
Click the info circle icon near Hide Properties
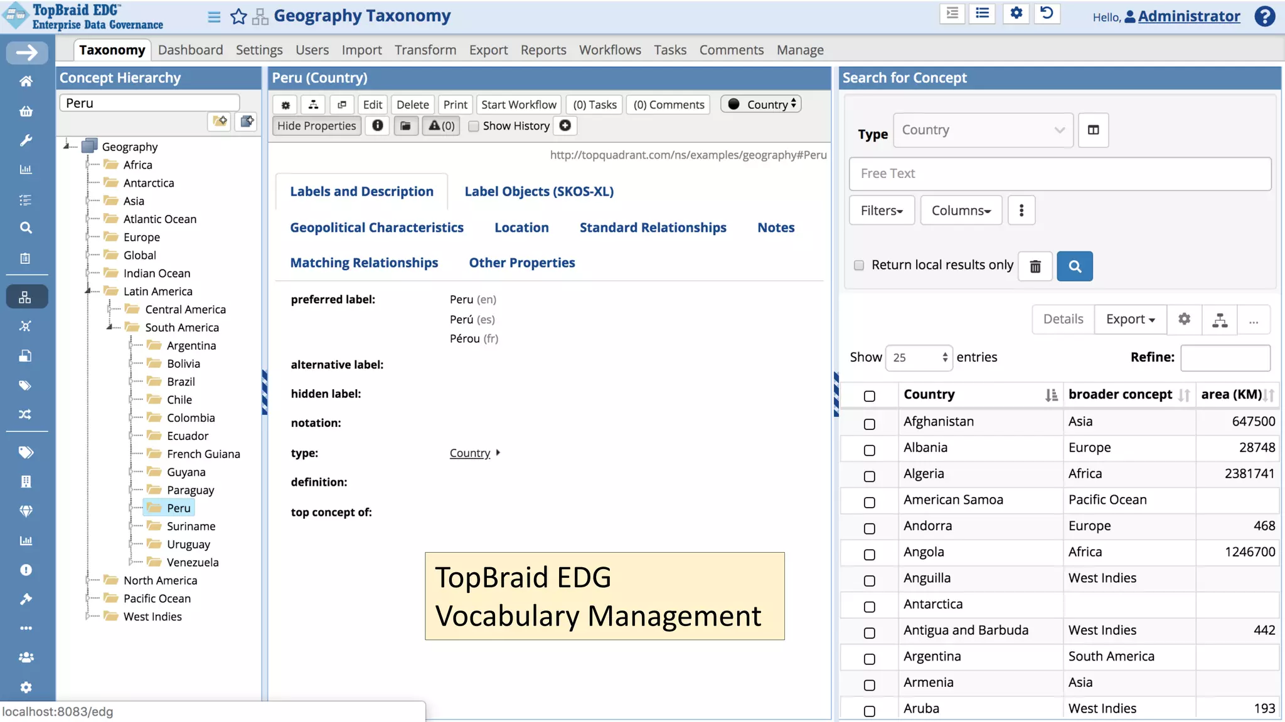point(378,126)
